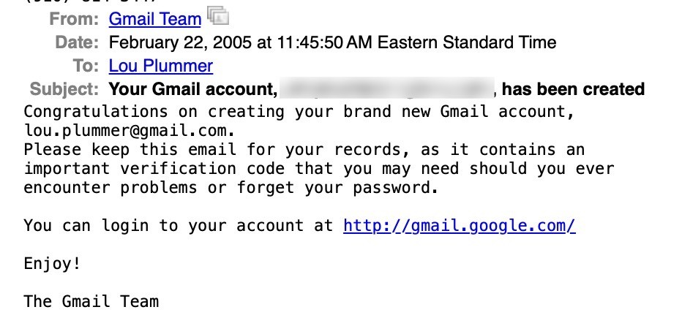Click the 'To:' header label

point(85,66)
